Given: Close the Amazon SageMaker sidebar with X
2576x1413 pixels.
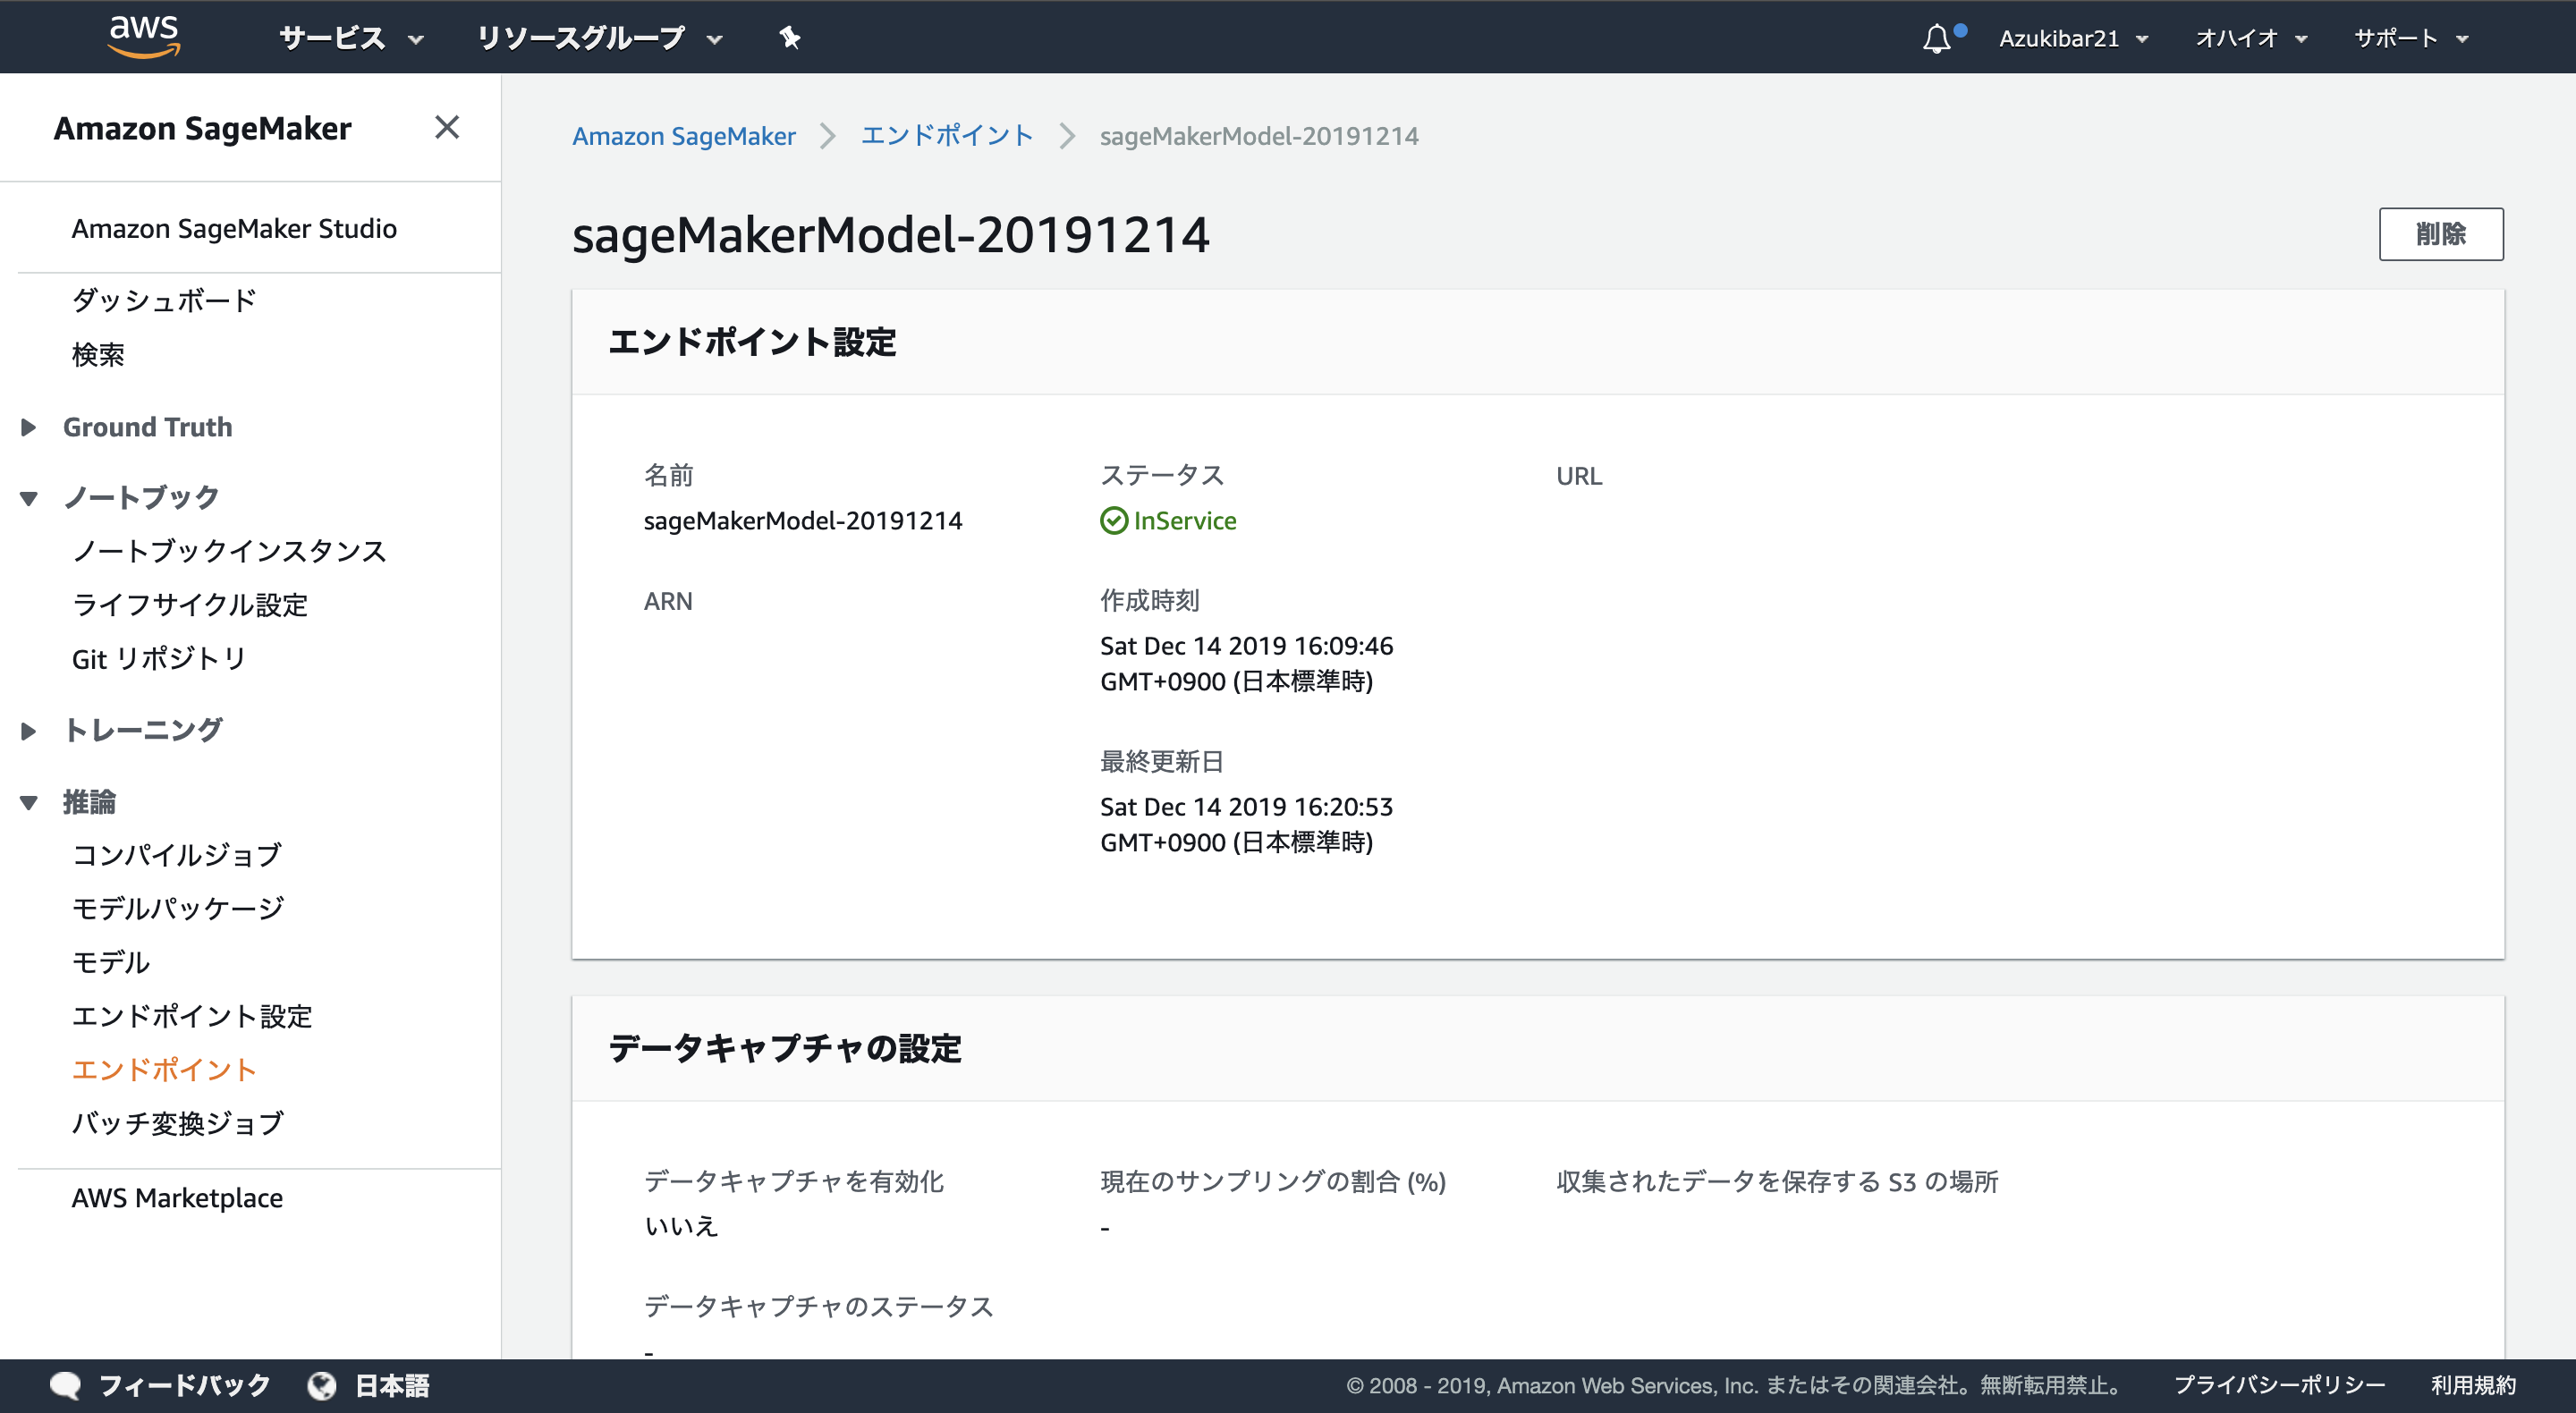Looking at the screenshot, I should point(447,127).
